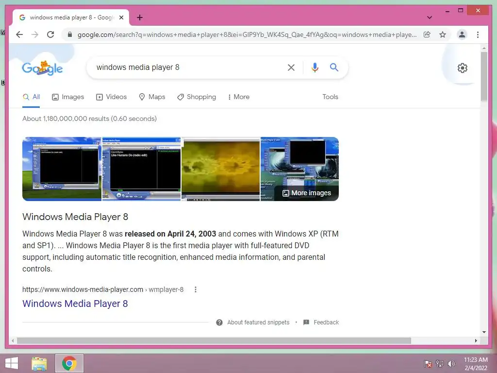Open Google quick settings gear
Screen dimensions: 497x373
coord(462,68)
